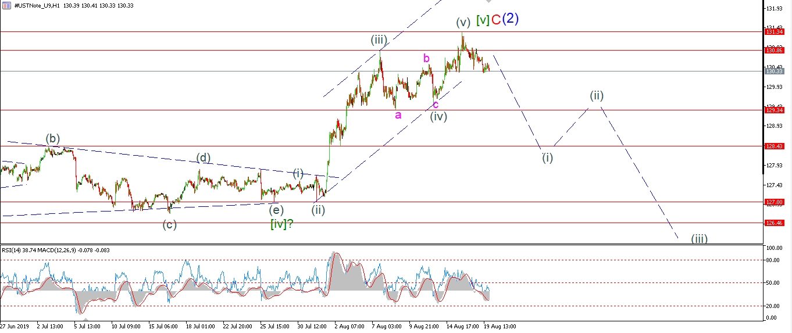Click the (b) triangle wave label
The height and width of the screenshot is (333, 792).
coord(53,139)
